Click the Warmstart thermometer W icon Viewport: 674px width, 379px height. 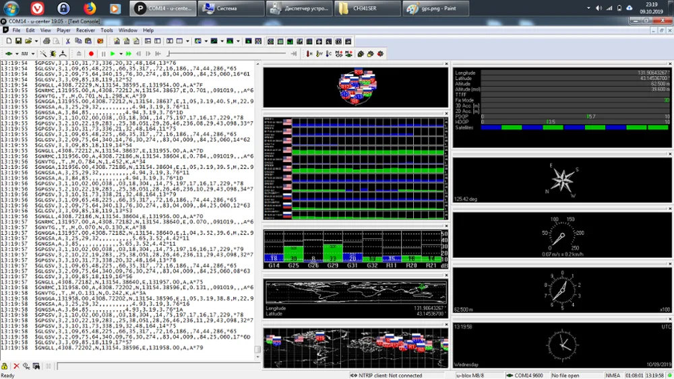[319, 54]
